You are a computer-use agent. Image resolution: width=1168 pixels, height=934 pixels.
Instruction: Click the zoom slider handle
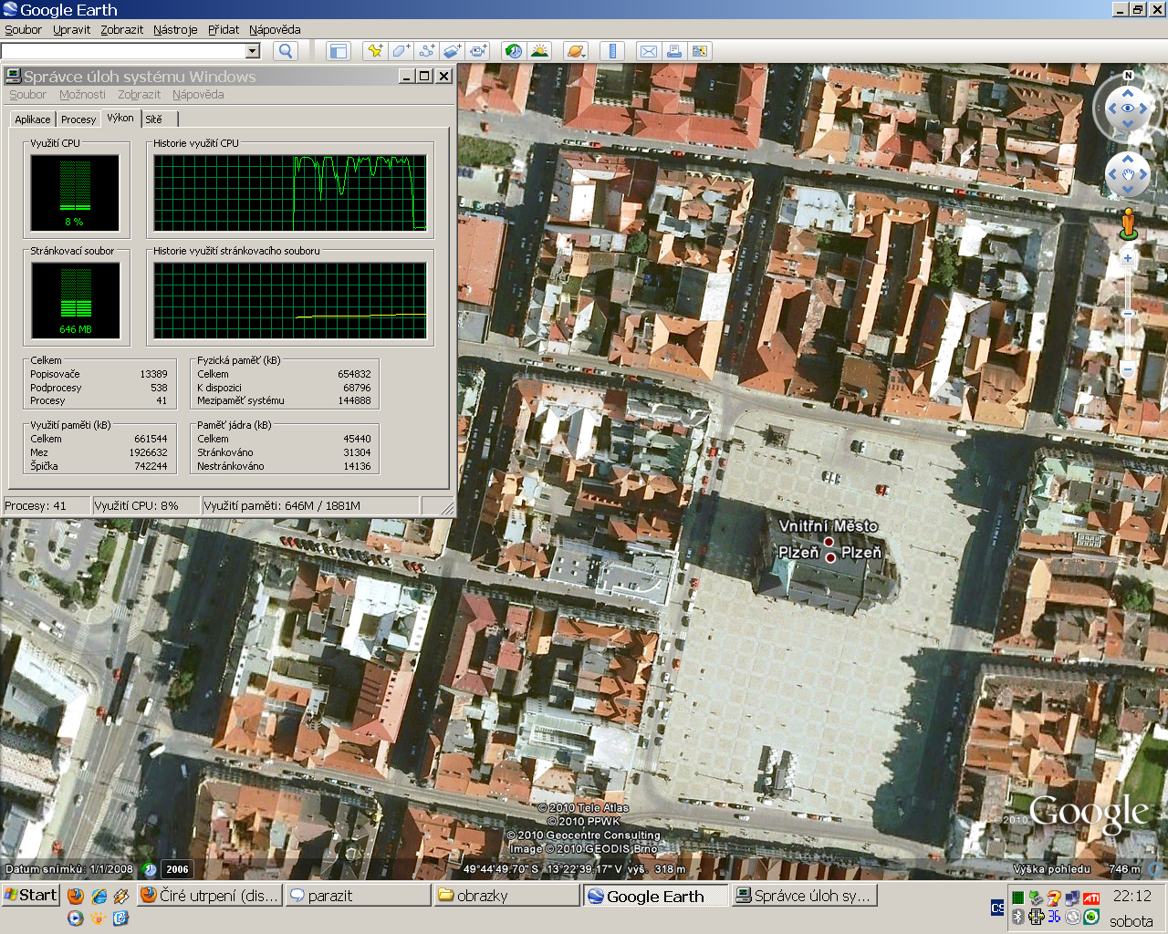pos(1128,314)
